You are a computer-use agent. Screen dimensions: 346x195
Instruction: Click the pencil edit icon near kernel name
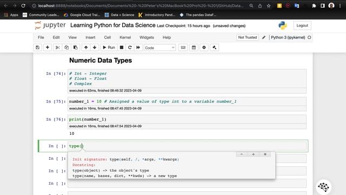point(264,37)
